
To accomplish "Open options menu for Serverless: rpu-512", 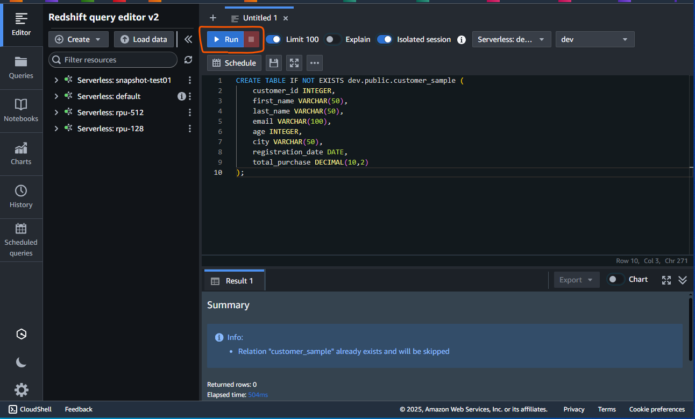I will pyautogui.click(x=189, y=112).
